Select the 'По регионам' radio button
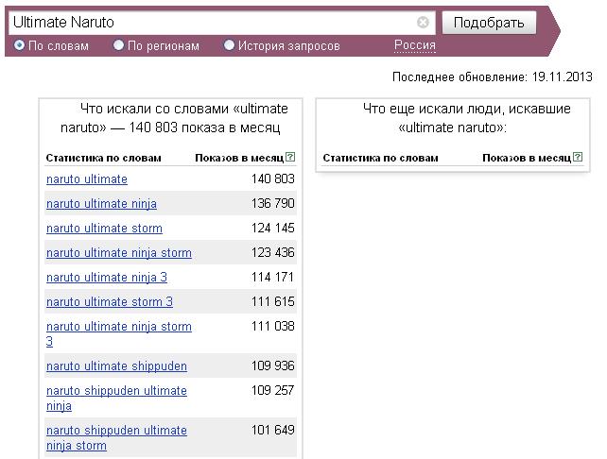The width and height of the screenshot is (607, 459). coord(118,45)
